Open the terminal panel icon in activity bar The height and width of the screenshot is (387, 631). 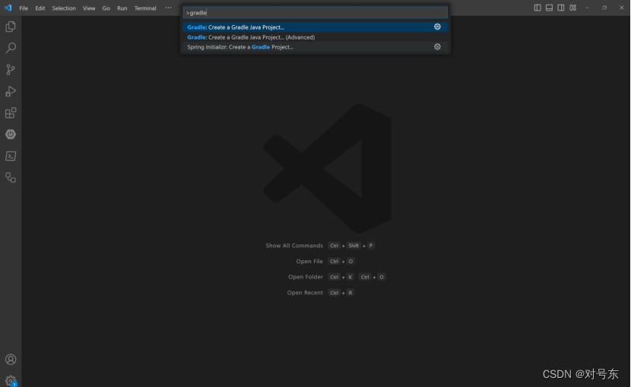click(x=11, y=156)
